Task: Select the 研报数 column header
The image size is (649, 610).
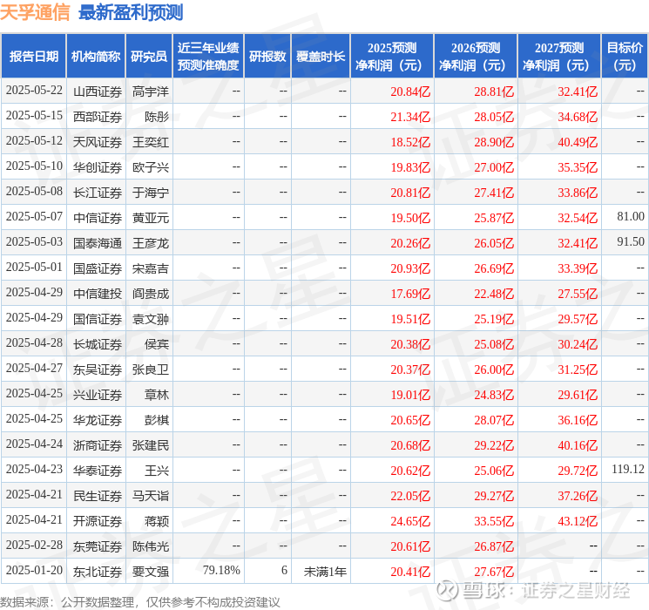Action: point(267,57)
